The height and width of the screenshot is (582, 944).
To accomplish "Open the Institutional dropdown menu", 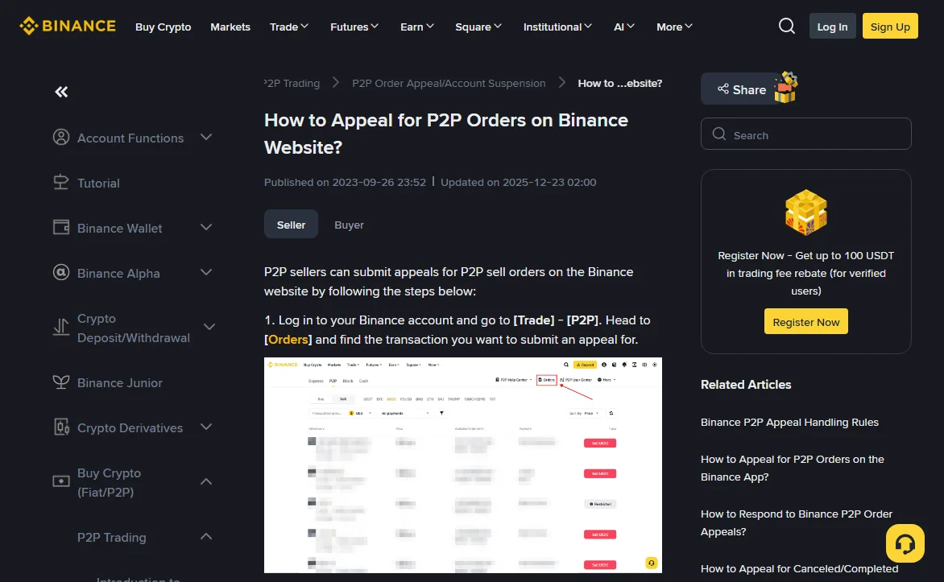I will [557, 27].
